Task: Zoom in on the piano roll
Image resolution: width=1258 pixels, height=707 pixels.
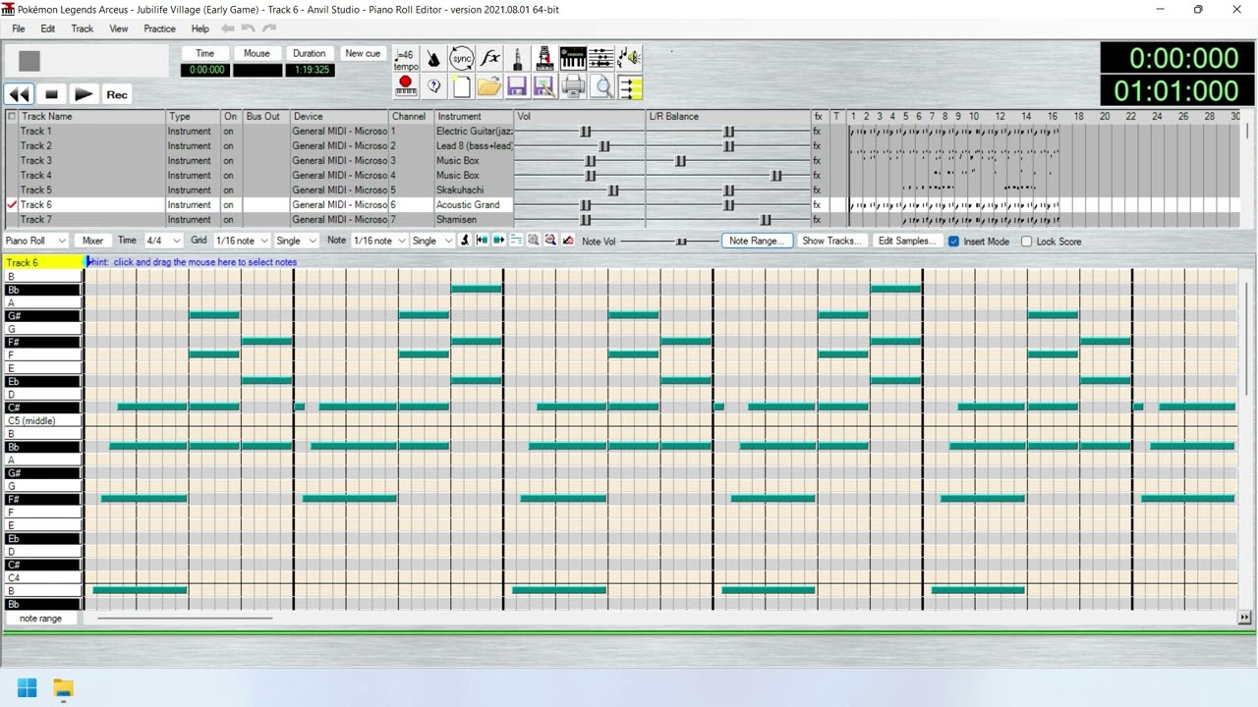Action: (x=533, y=241)
